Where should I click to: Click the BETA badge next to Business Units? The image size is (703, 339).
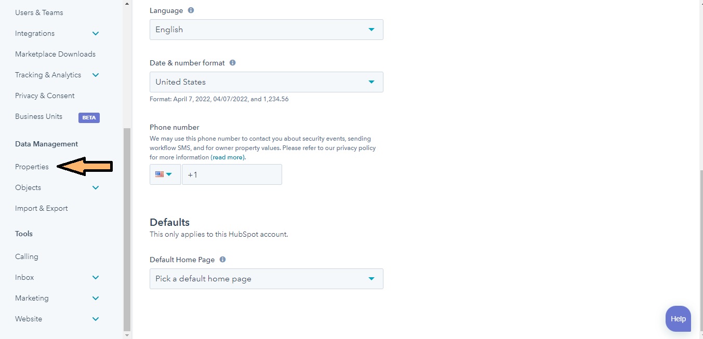[x=89, y=117]
